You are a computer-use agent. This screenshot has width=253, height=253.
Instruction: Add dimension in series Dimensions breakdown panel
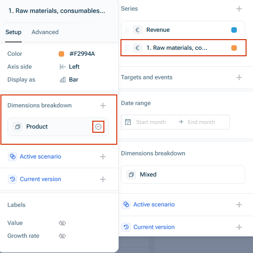[103, 106]
